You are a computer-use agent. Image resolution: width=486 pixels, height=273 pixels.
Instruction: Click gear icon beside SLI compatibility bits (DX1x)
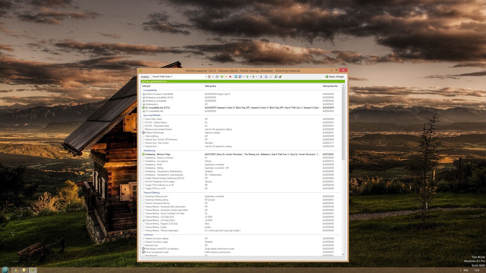[x=143, y=108]
